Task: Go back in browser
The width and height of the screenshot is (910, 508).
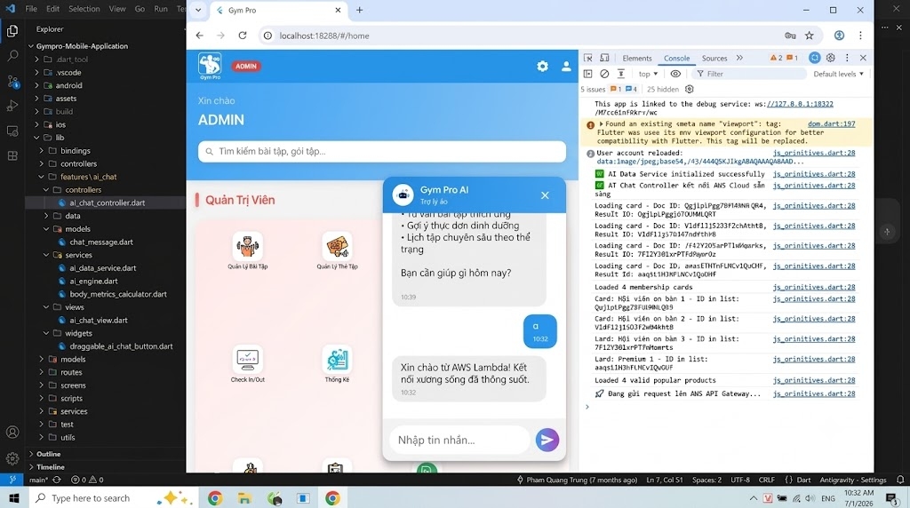Action: (200, 36)
